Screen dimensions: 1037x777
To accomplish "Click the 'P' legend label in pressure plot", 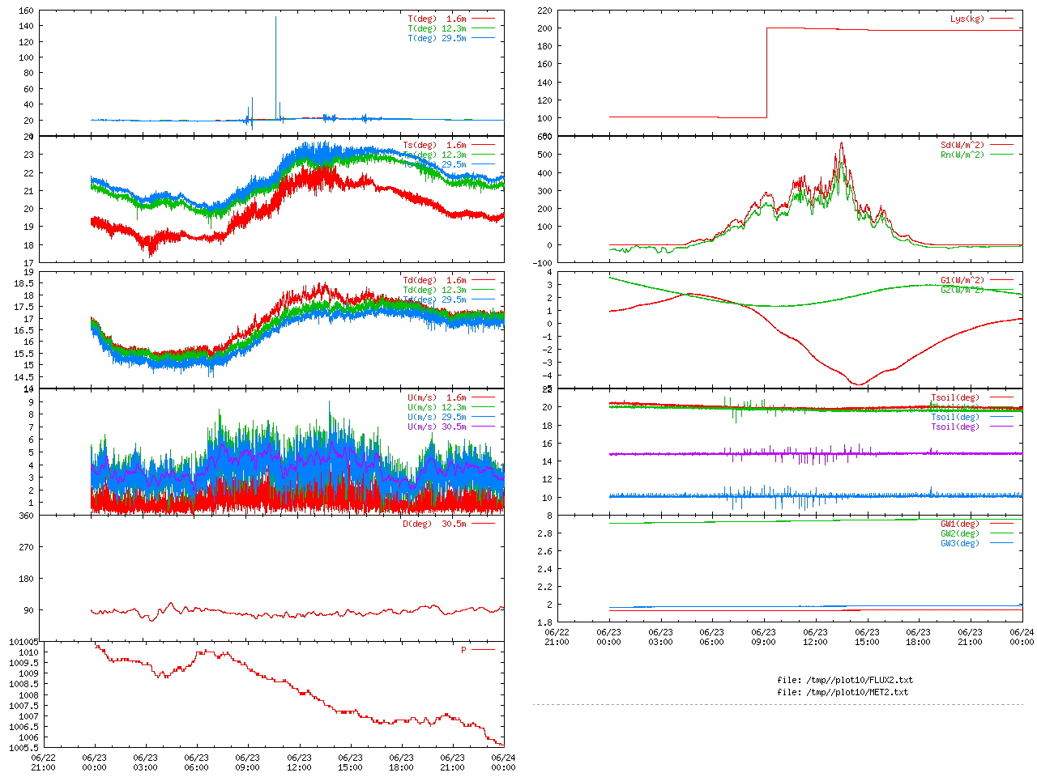I will pyautogui.click(x=463, y=650).
